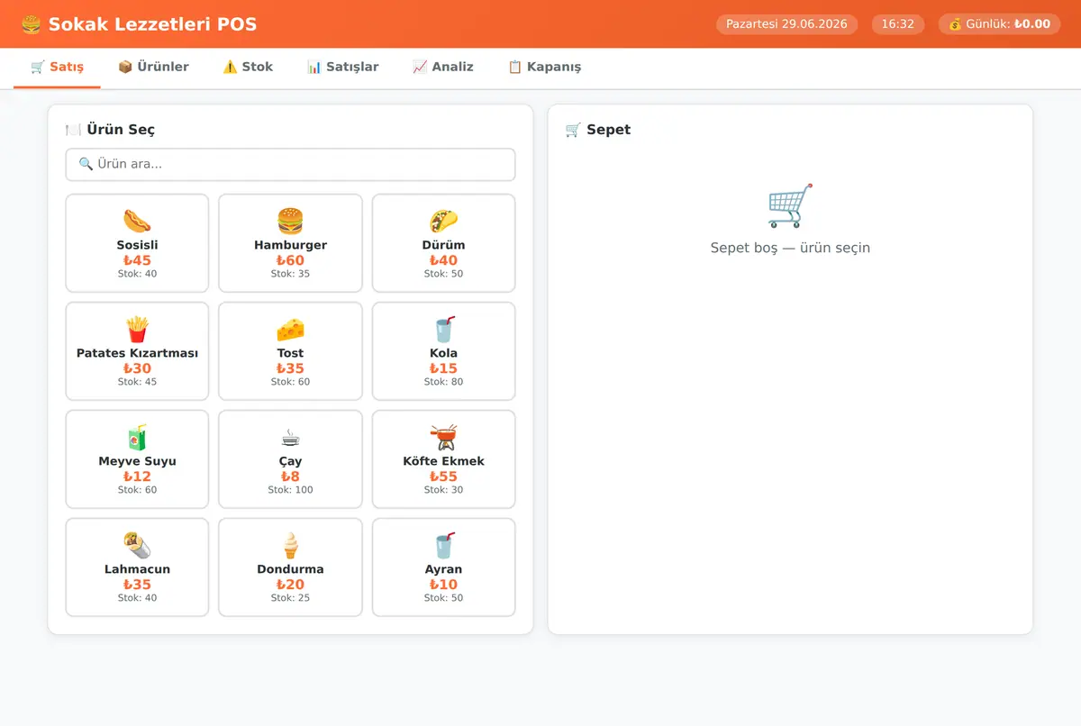Click the empty cart illustration
The height and width of the screenshot is (726, 1081).
pyautogui.click(x=790, y=205)
